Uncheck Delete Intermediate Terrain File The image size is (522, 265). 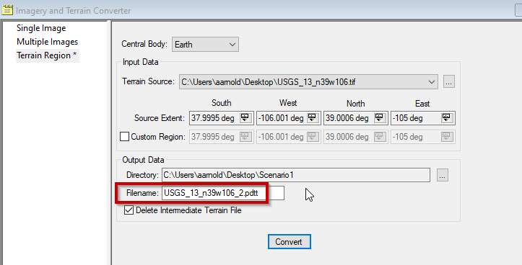point(129,210)
